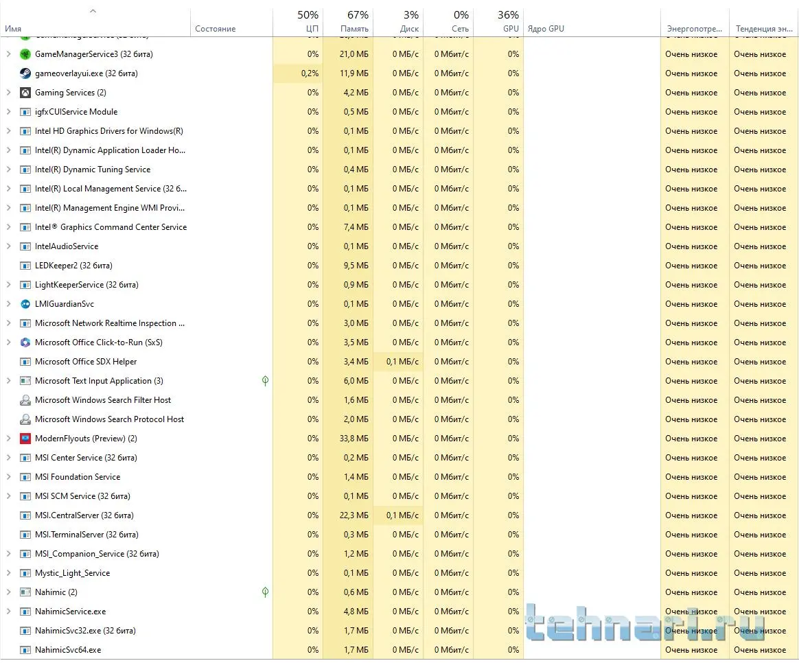
Task: Click the NahimicSvc64.exe icon
Action: tap(25, 650)
